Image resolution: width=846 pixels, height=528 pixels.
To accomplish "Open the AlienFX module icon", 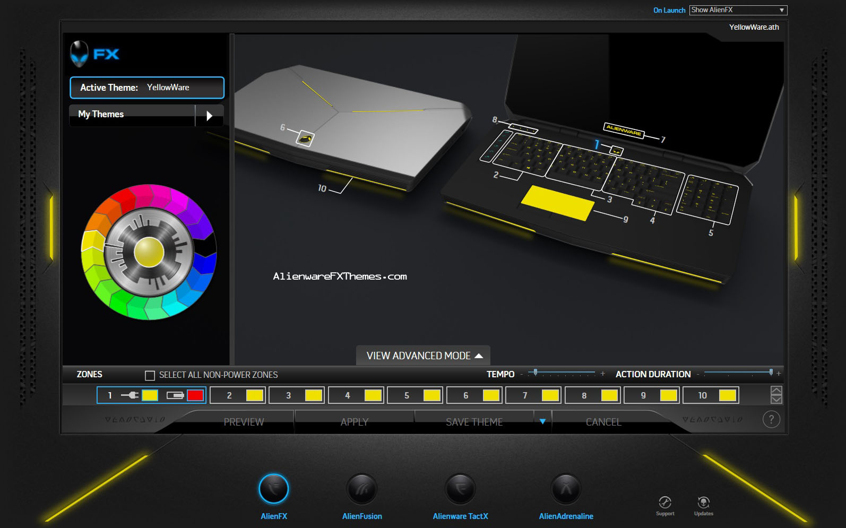I will 274,489.
